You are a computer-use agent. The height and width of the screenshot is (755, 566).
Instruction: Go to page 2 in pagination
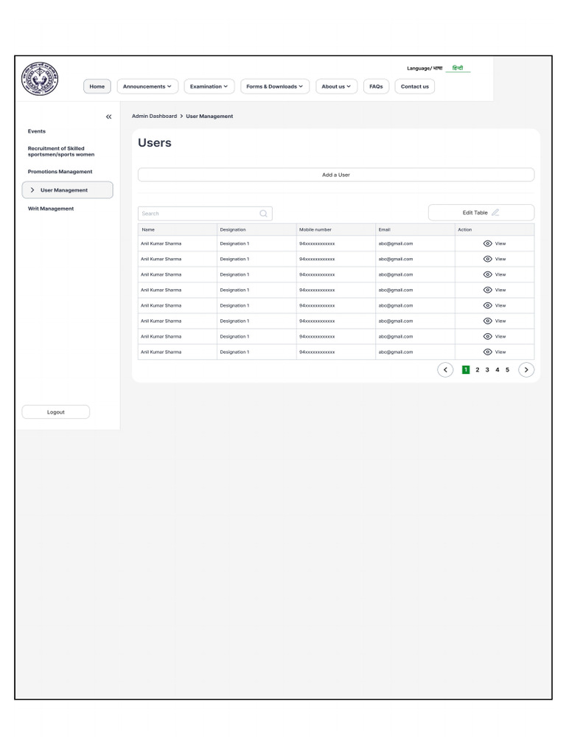pos(478,370)
